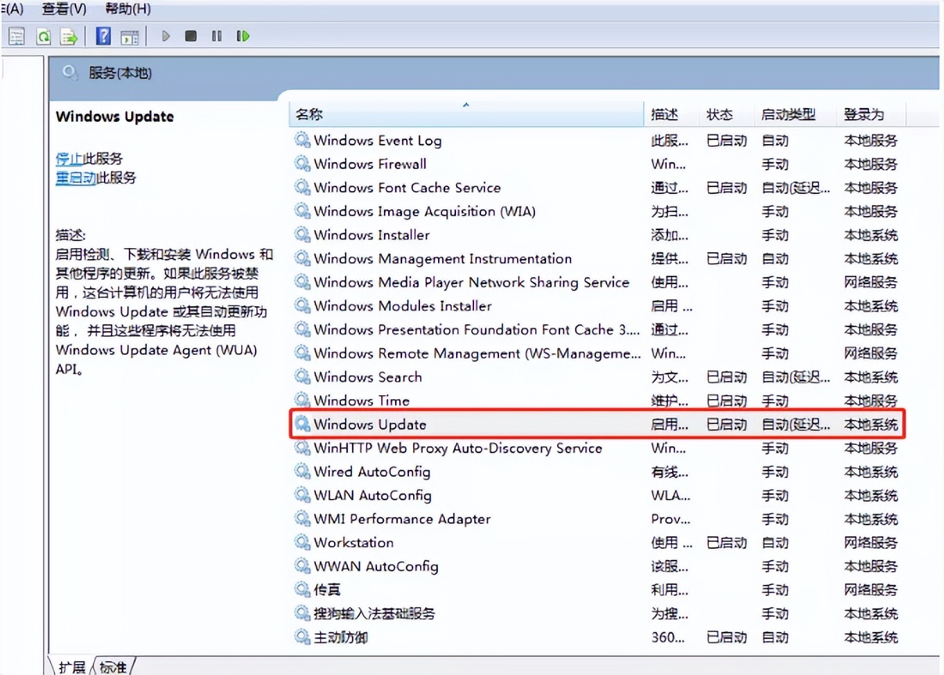This screenshot has height=675, width=944.
Task: Open the 查看(V) menu
Action: click(64, 9)
